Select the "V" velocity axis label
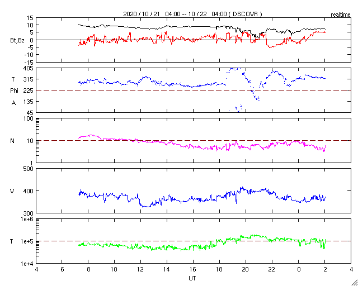Viewport: 358px width, 286px height. (x=12, y=191)
